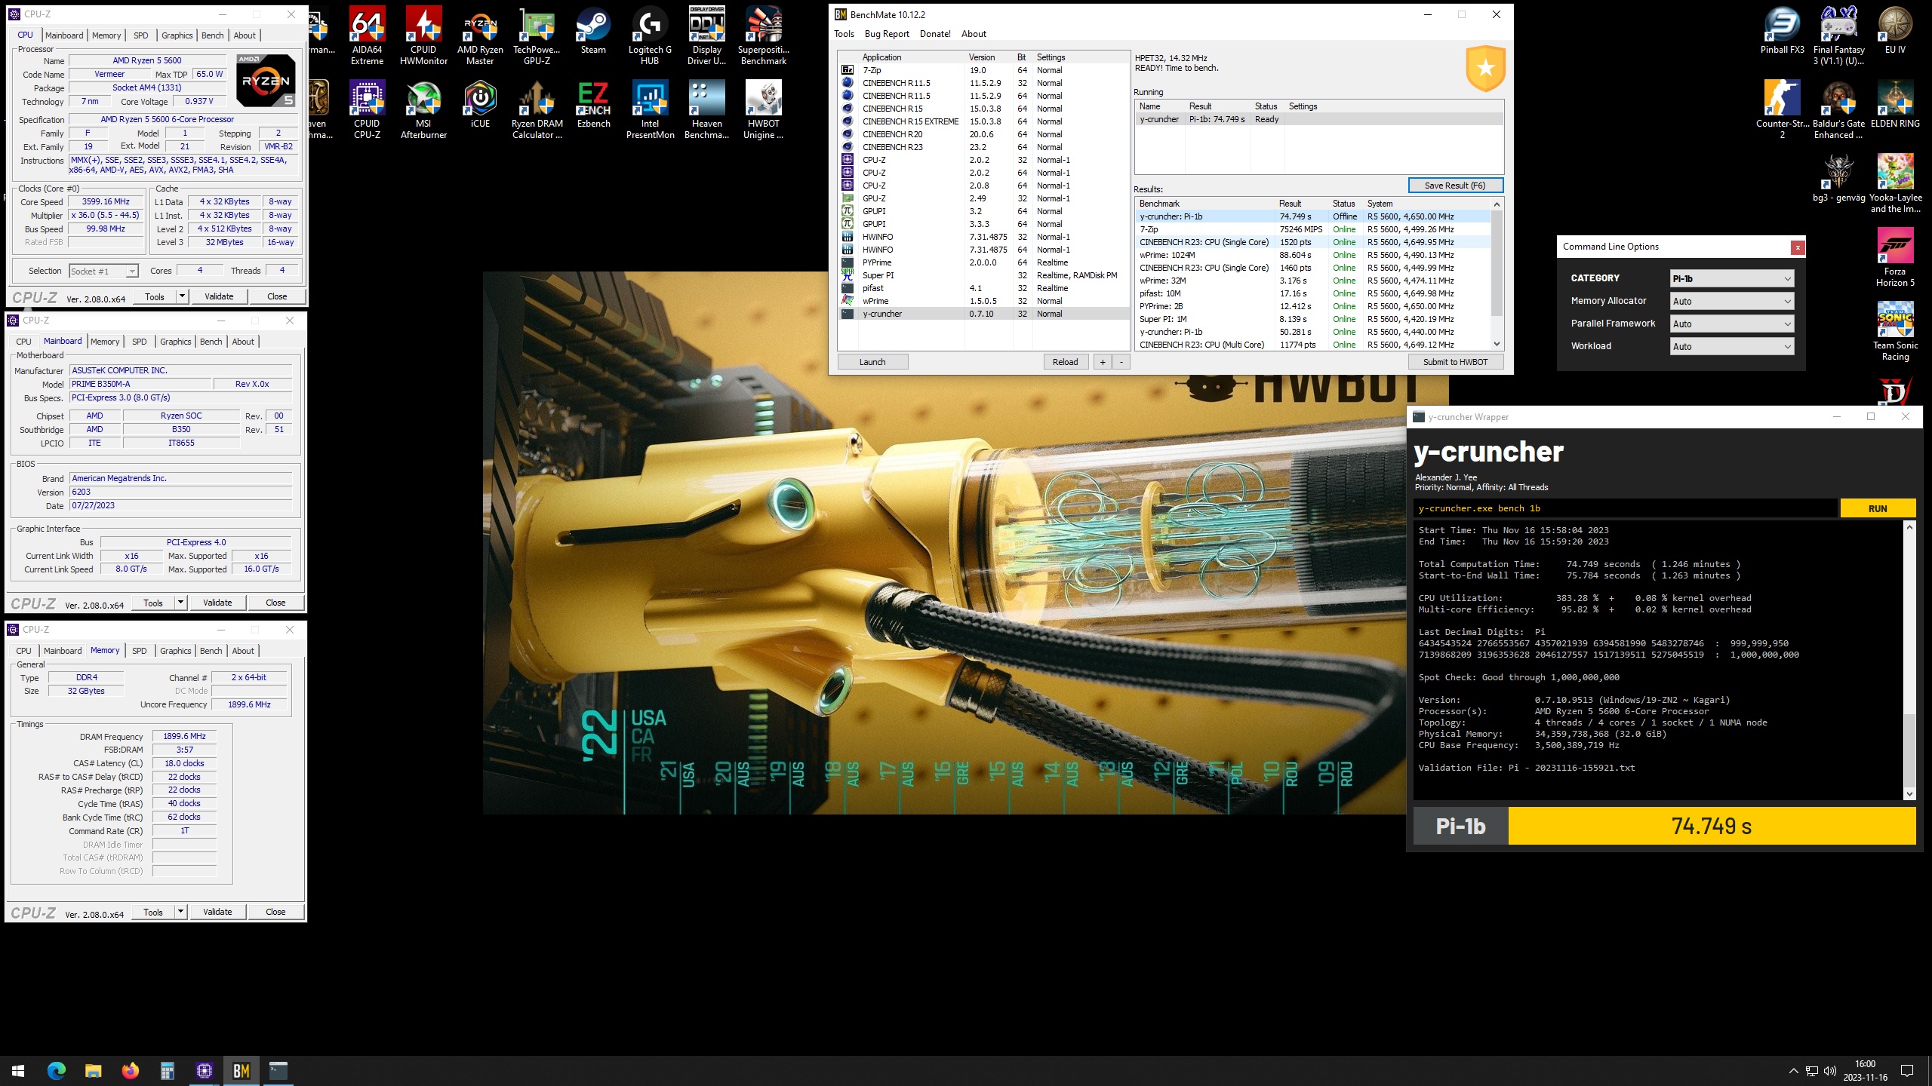Open BenchMate Bug Report menu
Viewport: 1932px width, 1086px height.
pyautogui.click(x=887, y=34)
